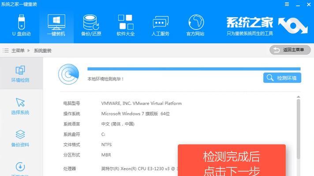The width and height of the screenshot is (314, 176).
Task: Click the 系统语言 label
Action: tap(71, 124)
